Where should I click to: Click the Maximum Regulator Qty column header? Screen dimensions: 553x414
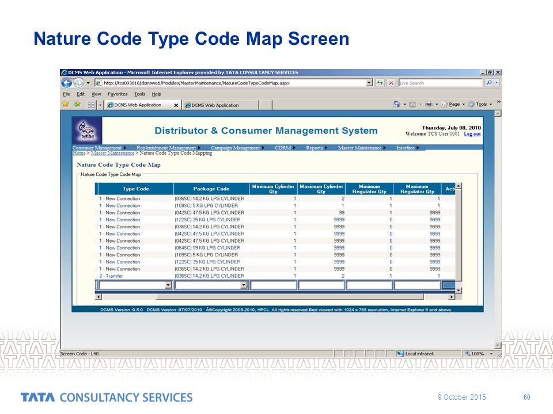[x=417, y=189]
